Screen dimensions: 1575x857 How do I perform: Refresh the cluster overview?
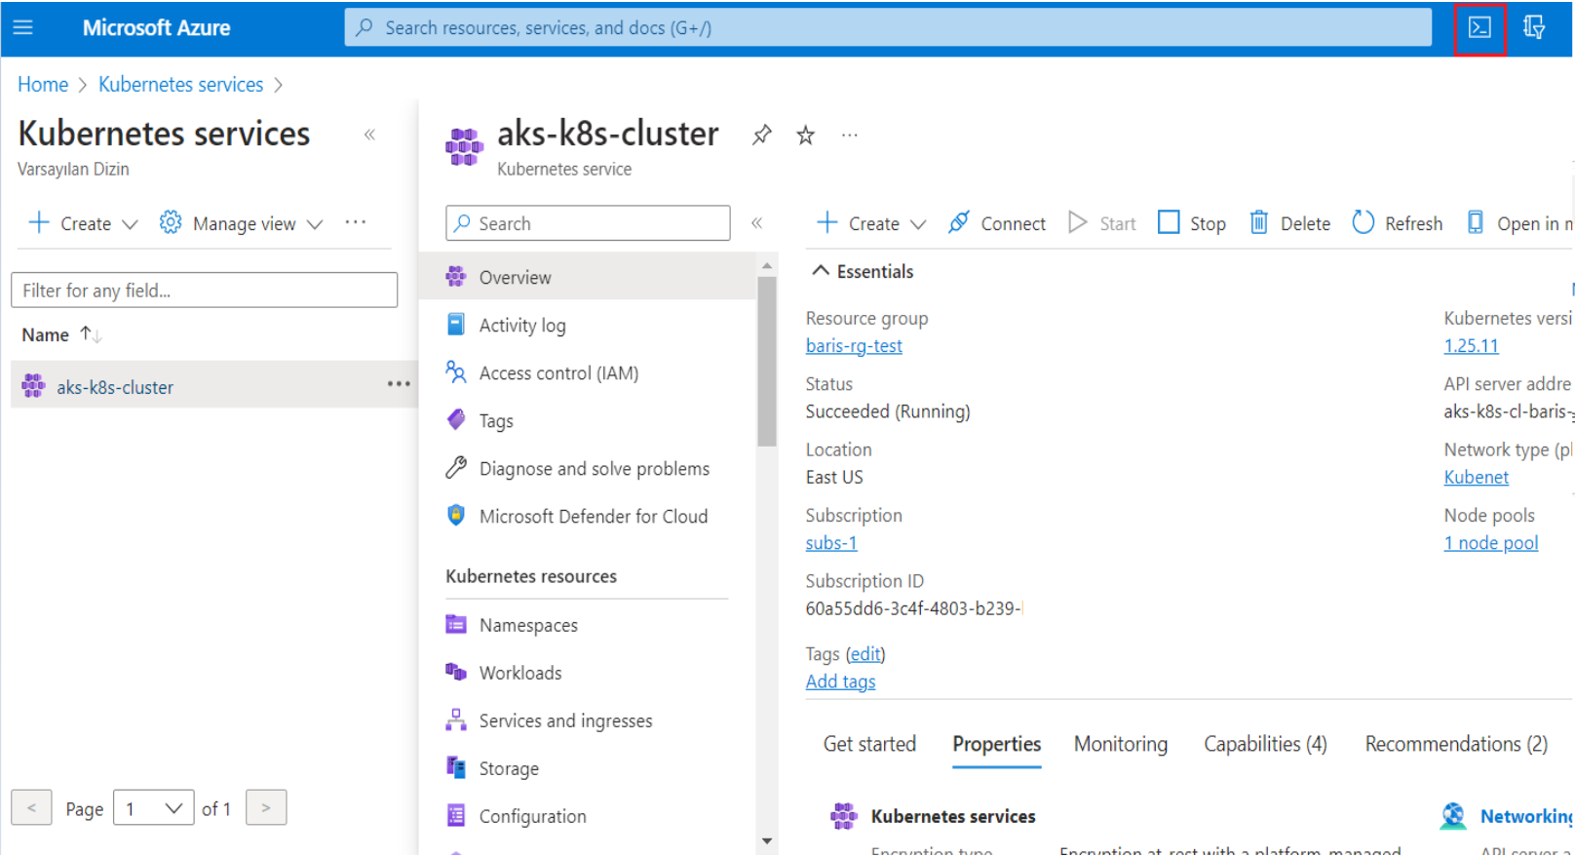pyautogui.click(x=1397, y=223)
